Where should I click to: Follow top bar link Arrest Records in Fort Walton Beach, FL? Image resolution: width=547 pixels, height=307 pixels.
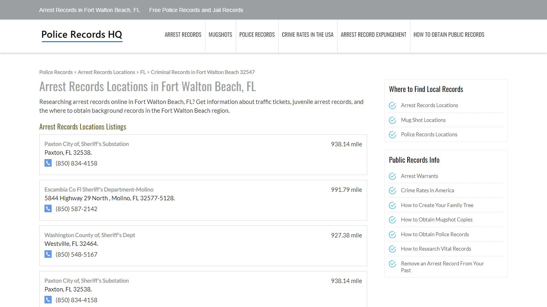[x=90, y=10]
